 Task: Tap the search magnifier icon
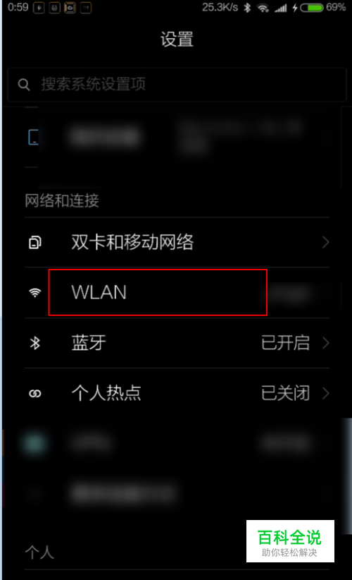coord(24,85)
